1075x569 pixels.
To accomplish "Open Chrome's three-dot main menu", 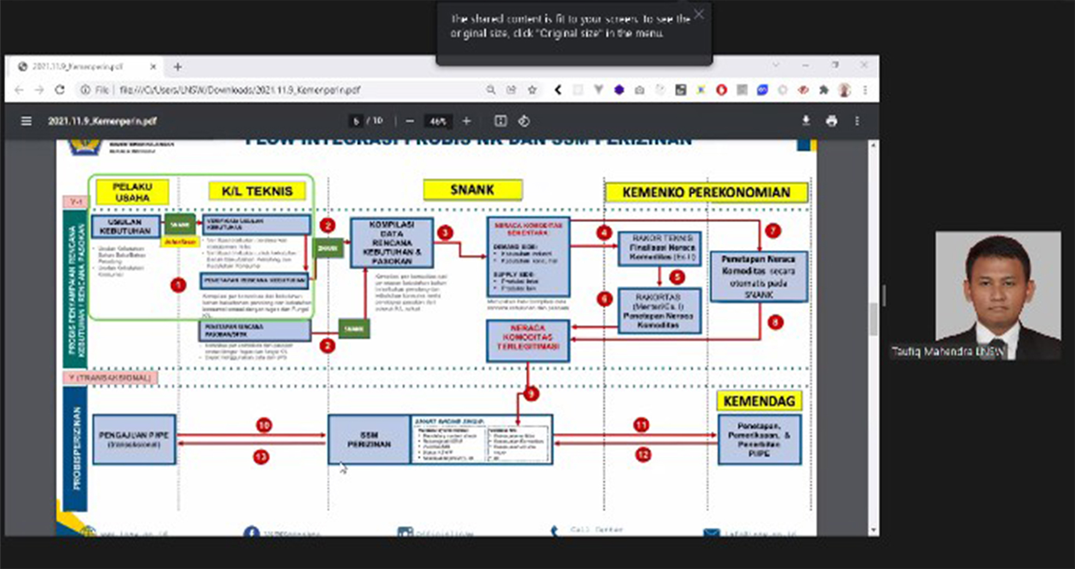I will 865,90.
